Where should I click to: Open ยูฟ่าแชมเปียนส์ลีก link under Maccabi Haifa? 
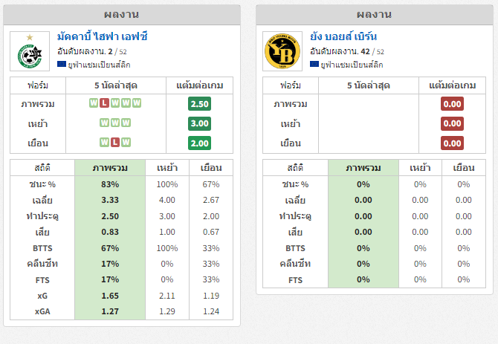[x=99, y=65]
